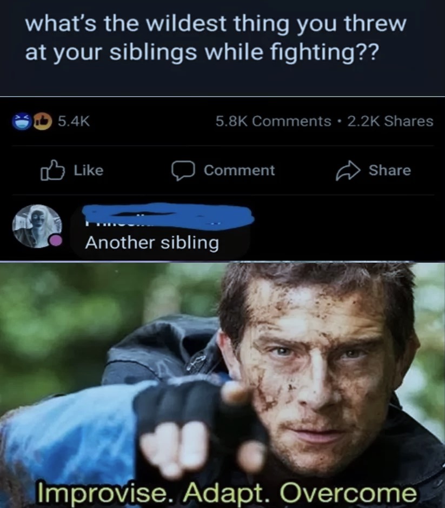Click the "Improvise. Adapt. Overcome" caption

(228, 492)
